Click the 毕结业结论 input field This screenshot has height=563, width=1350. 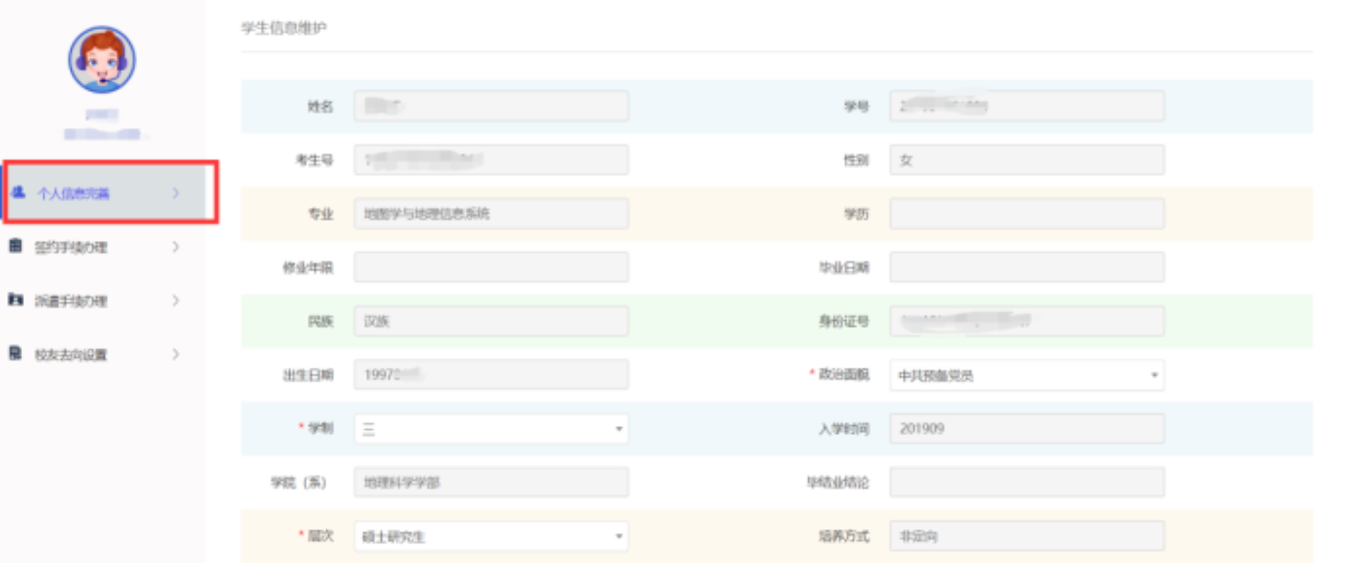point(1026,482)
